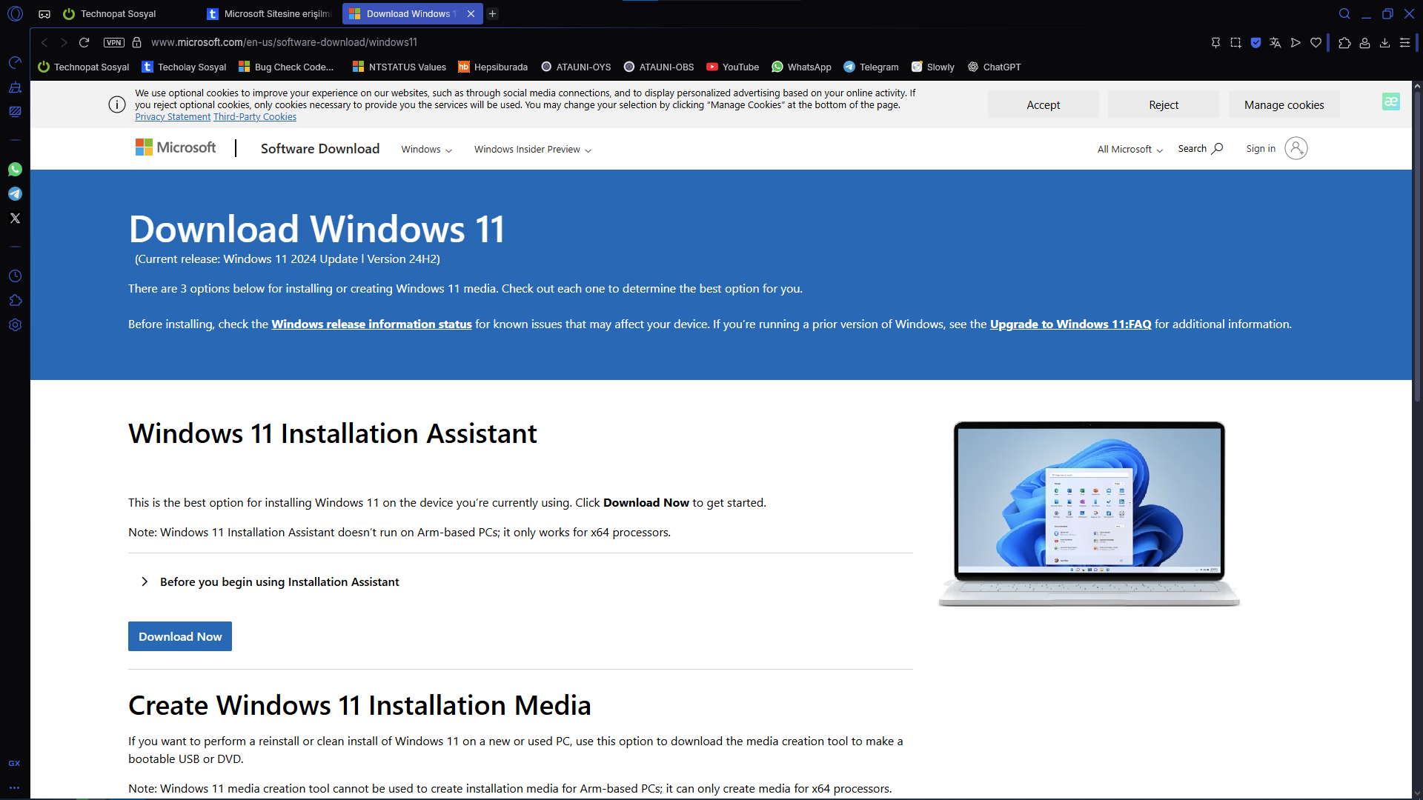The height and width of the screenshot is (800, 1423).
Task: Open WhatsApp in the sidebar
Action: click(x=15, y=170)
